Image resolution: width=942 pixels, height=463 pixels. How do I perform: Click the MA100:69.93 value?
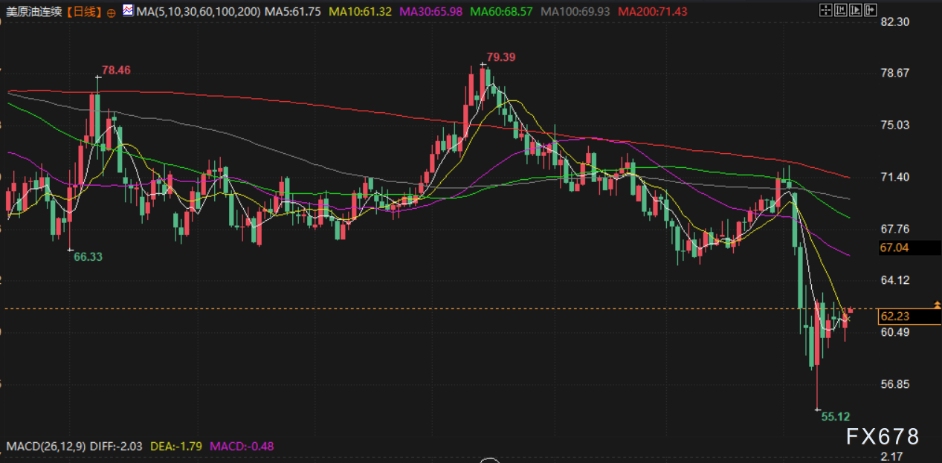pyautogui.click(x=575, y=11)
